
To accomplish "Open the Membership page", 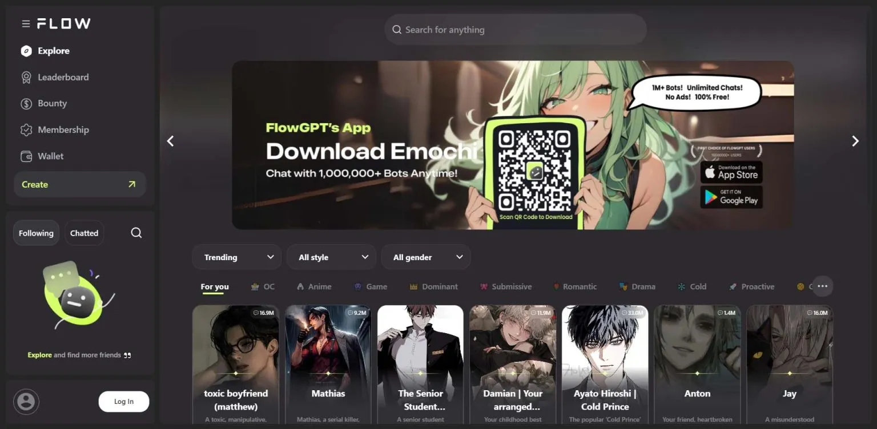I will point(62,129).
